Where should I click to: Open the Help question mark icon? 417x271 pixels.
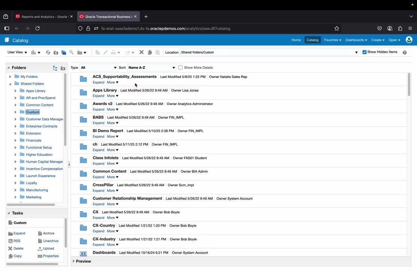point(405,52)
